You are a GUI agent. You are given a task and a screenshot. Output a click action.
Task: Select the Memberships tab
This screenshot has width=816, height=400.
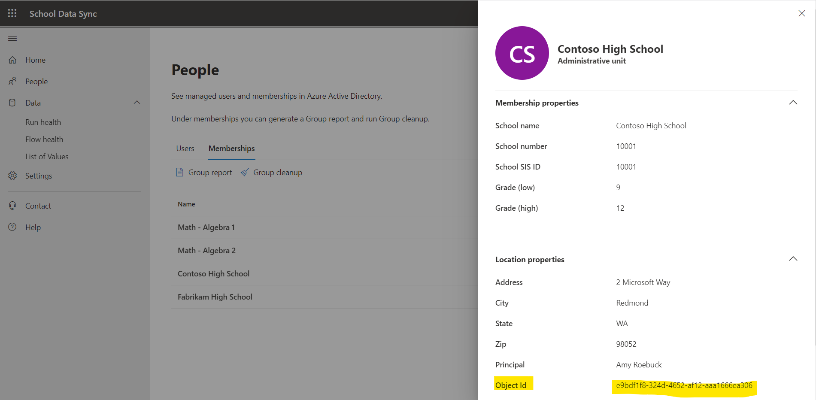tap(231, 148)
